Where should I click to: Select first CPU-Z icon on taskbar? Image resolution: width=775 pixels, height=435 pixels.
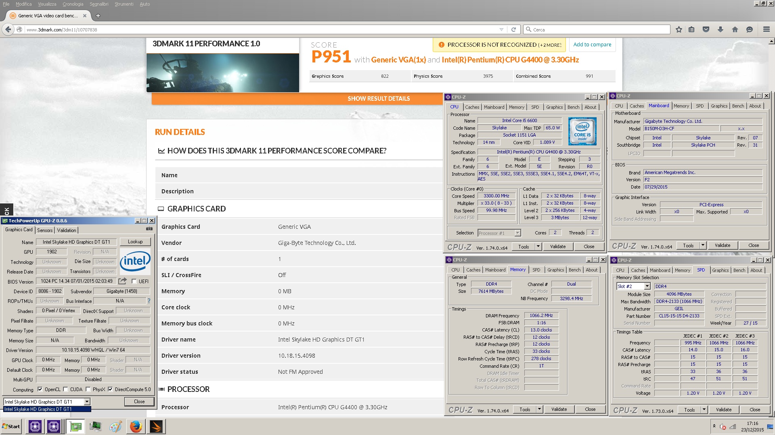pyautogui.click(x=35, y=427)
